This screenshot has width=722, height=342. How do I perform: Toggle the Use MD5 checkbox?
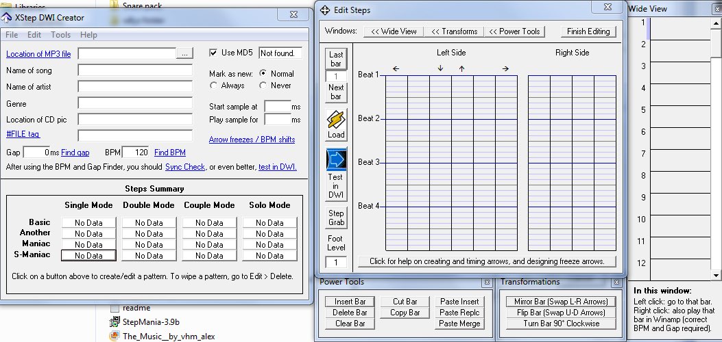pyautogui.click(x=213, y=53)
